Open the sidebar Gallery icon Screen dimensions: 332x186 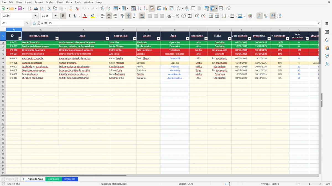[x=327, y=48]
